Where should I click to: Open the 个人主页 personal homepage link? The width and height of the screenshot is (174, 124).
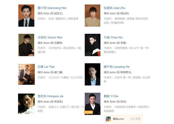pyautogui.click(x=135, y=119)
